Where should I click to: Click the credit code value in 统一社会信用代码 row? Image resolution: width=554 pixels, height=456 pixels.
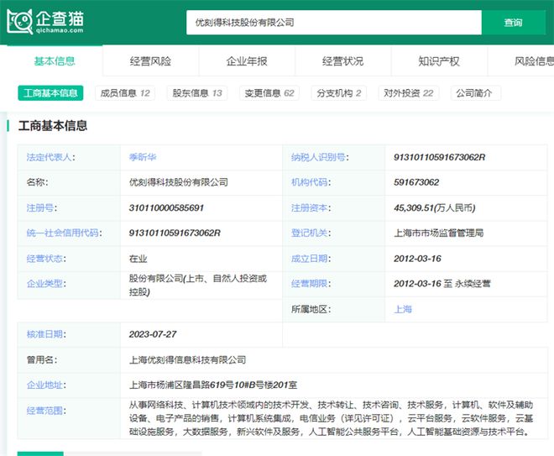coord(175,233)
